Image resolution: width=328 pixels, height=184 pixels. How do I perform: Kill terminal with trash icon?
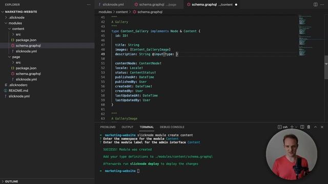pyautogui.click(x=309, y=127)
